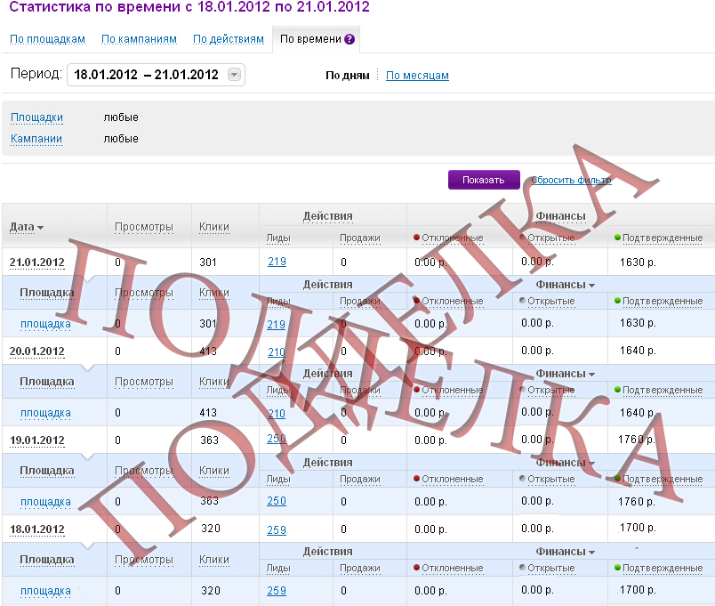Click red Отклоненные dot in 19.01.2012 sub-table
715x606 pixels.
click(x=417, y=479)
